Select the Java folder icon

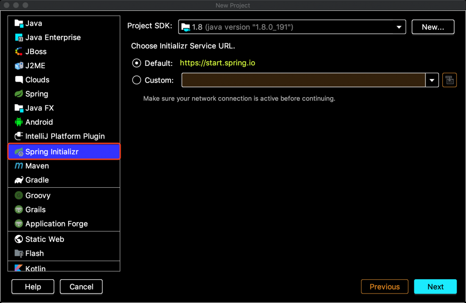[x=19, y=23]
